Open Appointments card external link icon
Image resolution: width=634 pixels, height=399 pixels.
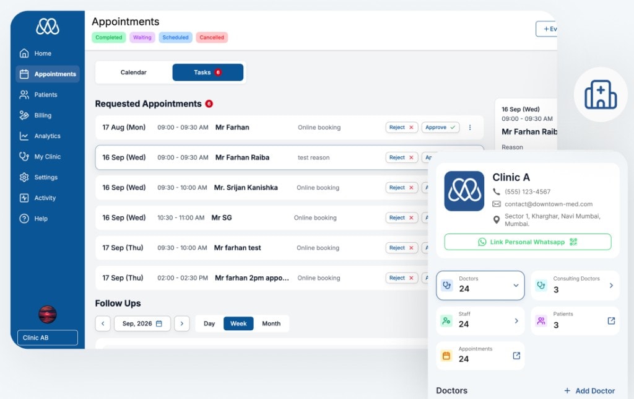(x=516, y=356)
